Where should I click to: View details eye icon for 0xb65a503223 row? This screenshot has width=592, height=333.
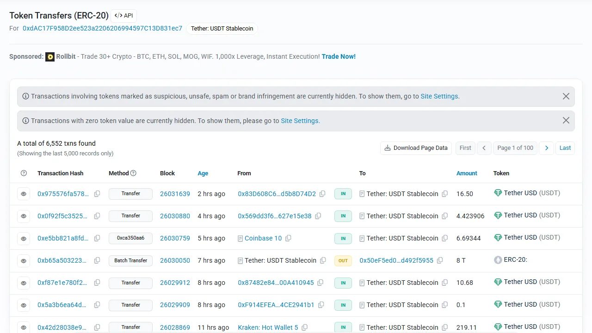click(24, 260)
